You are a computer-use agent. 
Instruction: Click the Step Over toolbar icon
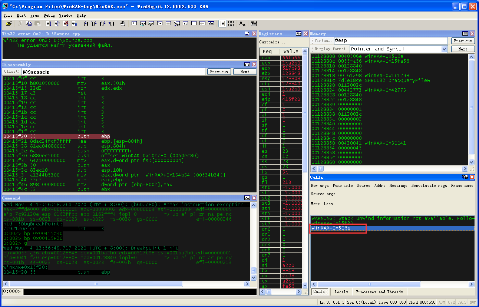[x=94, y=23]
